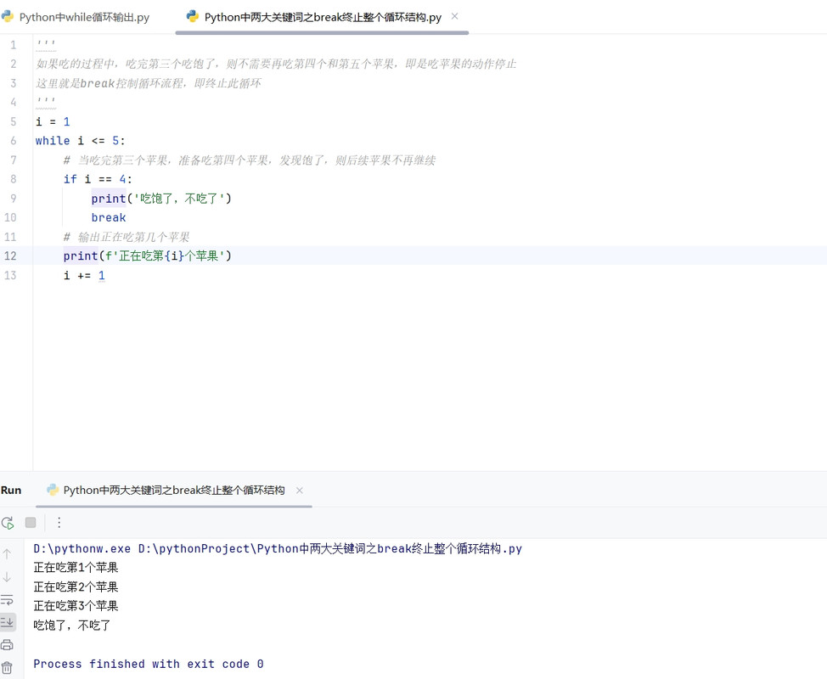The height and width of the screenshot is (679, 827).
Task: Click 'Process finished with exit code 0' message
Action: tap(149, 665)
